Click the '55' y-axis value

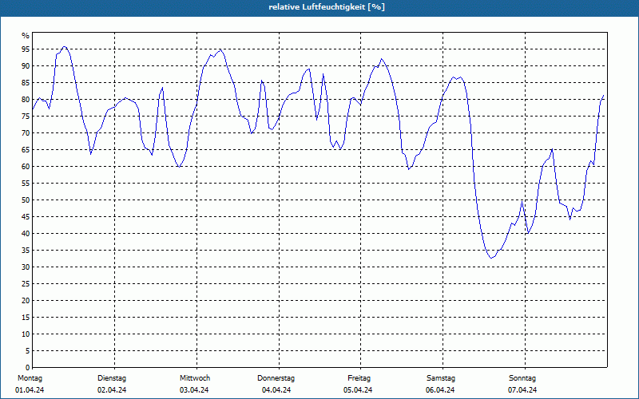coord(26,184)
